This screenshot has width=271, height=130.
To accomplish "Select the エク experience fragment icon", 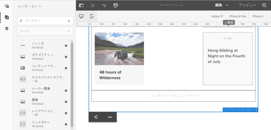I will pos(23,79).
